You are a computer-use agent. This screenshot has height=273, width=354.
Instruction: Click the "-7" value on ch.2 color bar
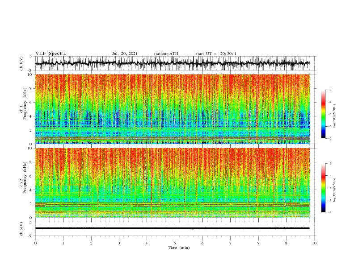click(x=329, y=212)
